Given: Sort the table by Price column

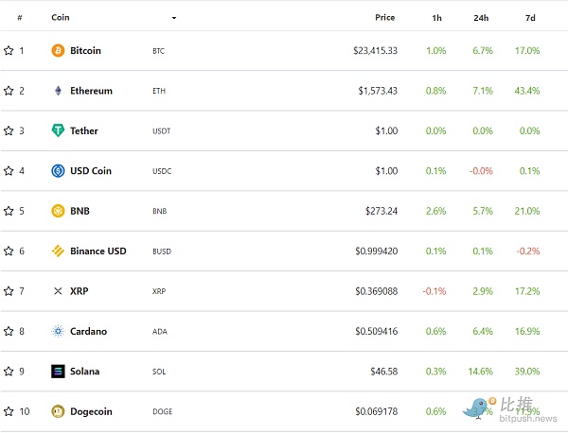Looking at the screenshot, I should tap(384, 17).
